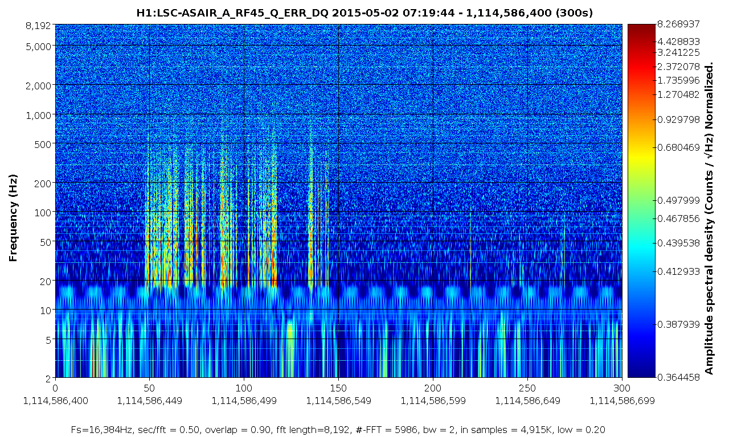Viewport: 729px width, 437px height.
Task: Select colorbar value 0.364458
Action: pos(678,377)
